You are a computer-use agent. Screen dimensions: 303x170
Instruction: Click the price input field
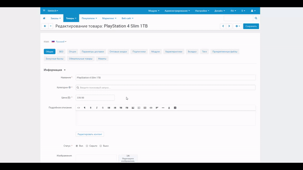point(95,97)
